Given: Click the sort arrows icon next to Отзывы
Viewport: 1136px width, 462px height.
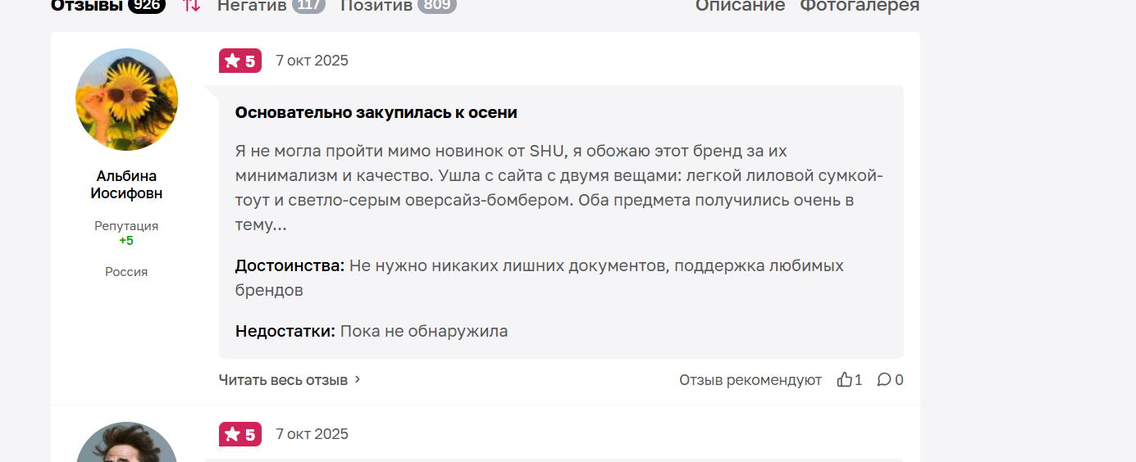Looking at the screenshot, I should coord(191,5).
